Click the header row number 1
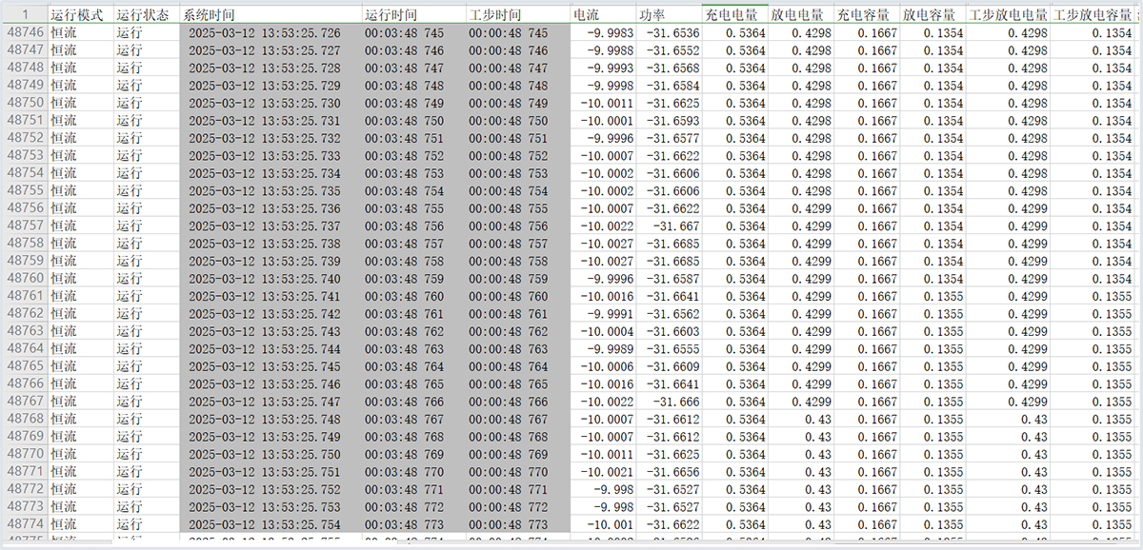Image resolution: width=1143 pixels, height=550 pixels. (x=24, y=16)
